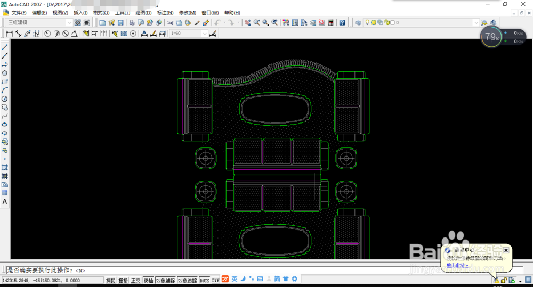Open the redo history dropdown arrow
The width and height of the screenshot is (533, 287).
pyautogui.click(x=239, y=23)
